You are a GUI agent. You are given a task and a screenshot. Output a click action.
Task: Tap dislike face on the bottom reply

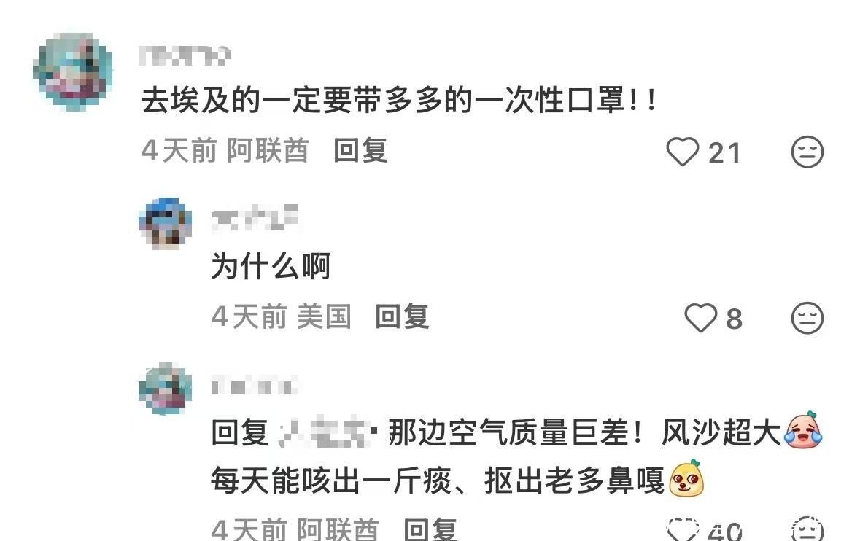click(807, 529)
